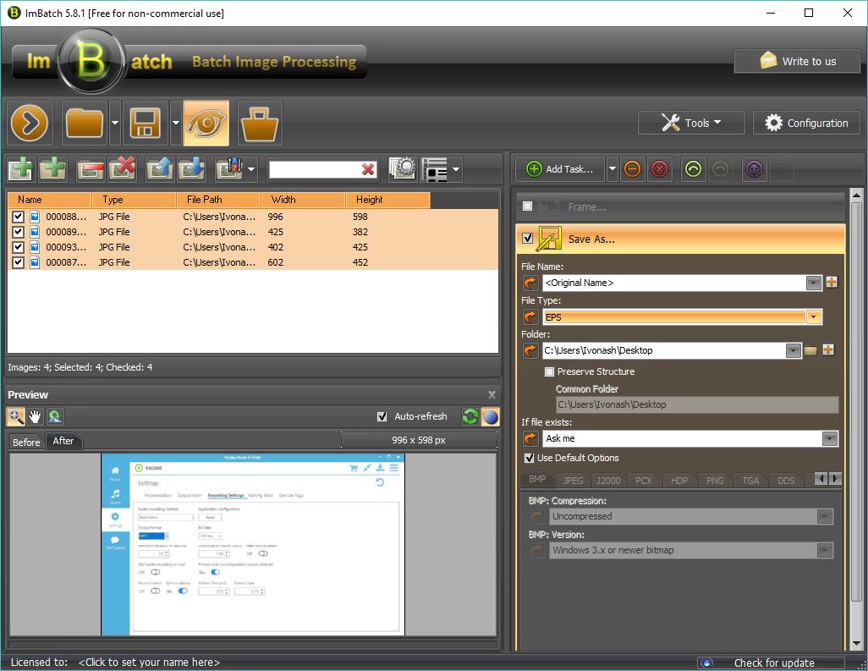Click the blue circle preview background swatch
The height and width of the screenshot is (671, 868).
[490, 416]
